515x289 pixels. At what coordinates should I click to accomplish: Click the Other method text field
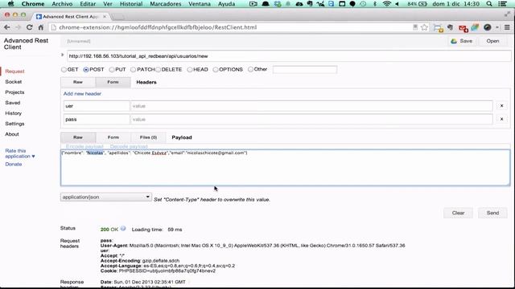[x=305, y=70]
